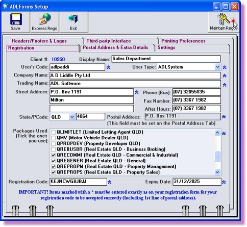This screenshot has width=247, height=227.
Task: Open the State QLD dropdown arrow
Action: [72, 117]
